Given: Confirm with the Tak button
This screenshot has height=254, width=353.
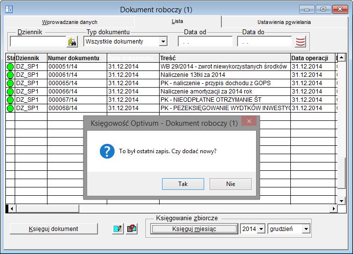Looking at the screenshot, I should coord(183,184).
